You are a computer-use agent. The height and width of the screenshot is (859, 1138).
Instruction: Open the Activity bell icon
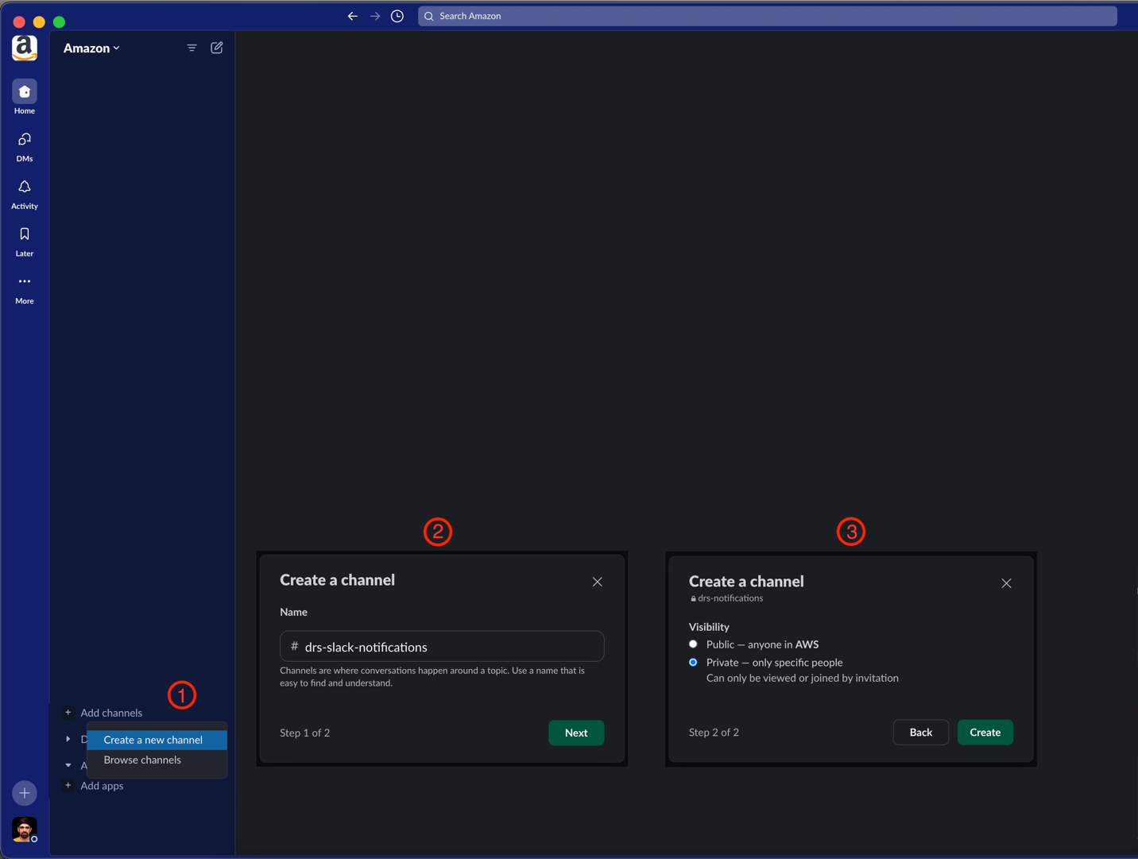(x=25, y=188)
